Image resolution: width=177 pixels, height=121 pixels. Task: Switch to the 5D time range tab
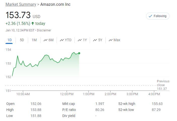[x=22, y=40]
